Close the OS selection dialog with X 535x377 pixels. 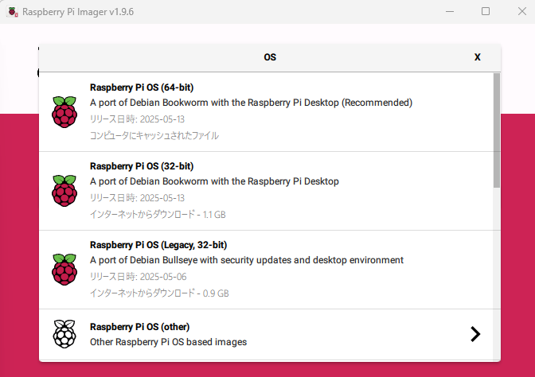click(478, 57)
